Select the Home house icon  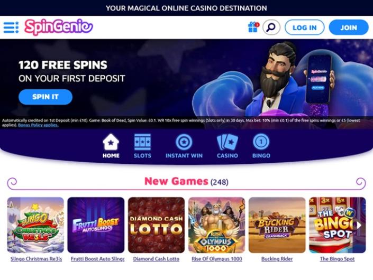[x=111, y=142]
